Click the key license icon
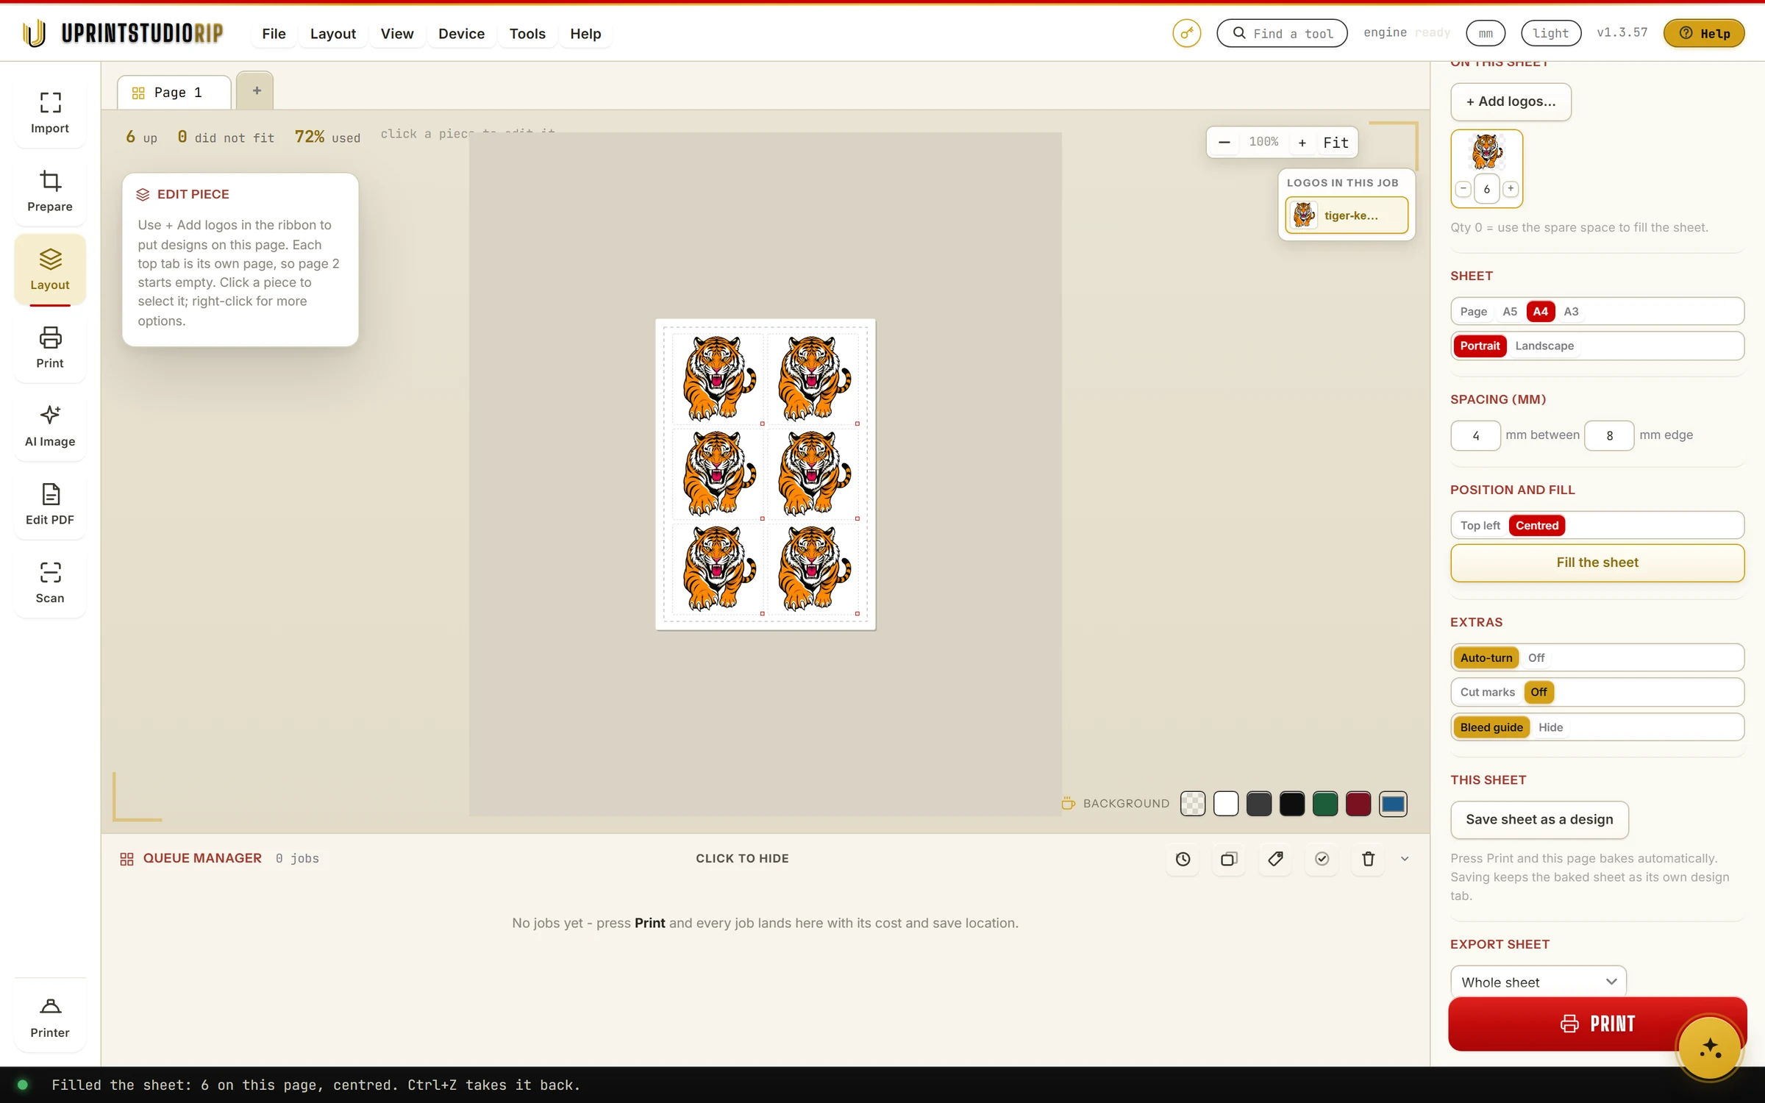1765x1103 pixels. (x=1186, y=33)
